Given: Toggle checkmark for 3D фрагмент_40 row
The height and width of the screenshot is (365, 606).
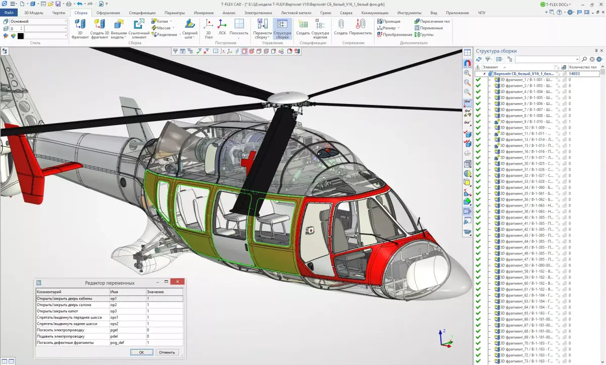Looking at the screenshot, I should pyautogui.click(x=478, y=217).
